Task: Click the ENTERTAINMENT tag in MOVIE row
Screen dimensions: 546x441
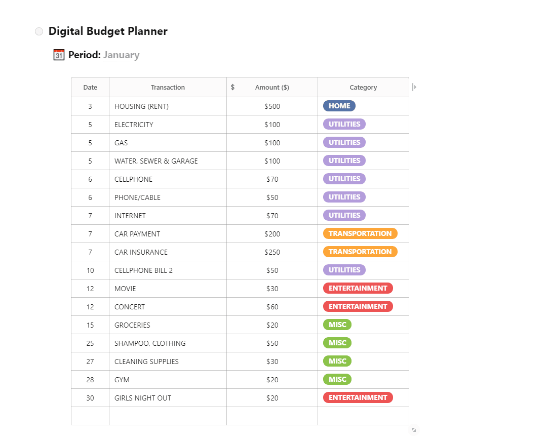Action: [x=358, y=288]
